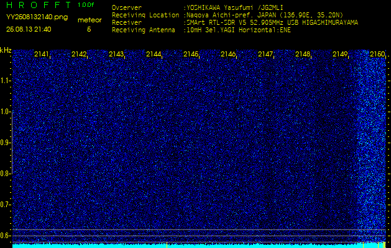
Task: Click the 2143 time marker
Action: [x=116, y=54]
